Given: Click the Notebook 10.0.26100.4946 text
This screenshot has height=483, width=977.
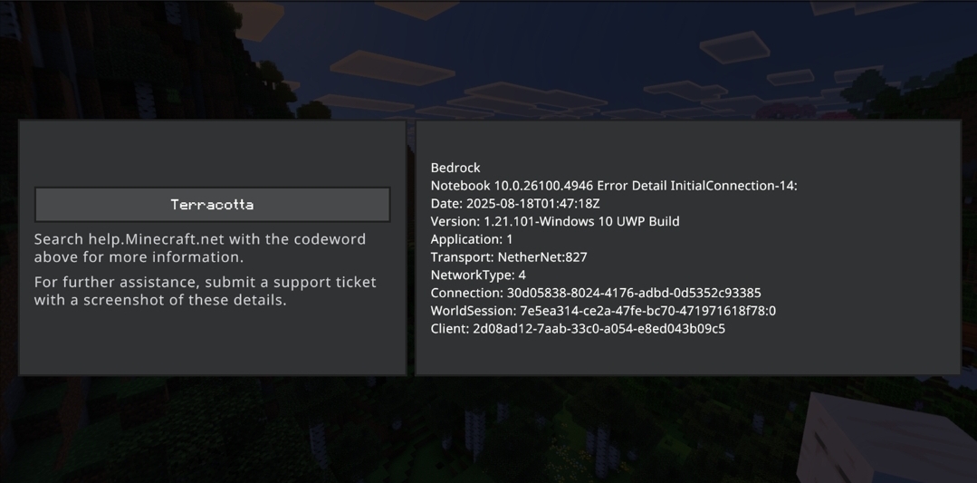Looking at the screenshot, I should click(512, 186).
